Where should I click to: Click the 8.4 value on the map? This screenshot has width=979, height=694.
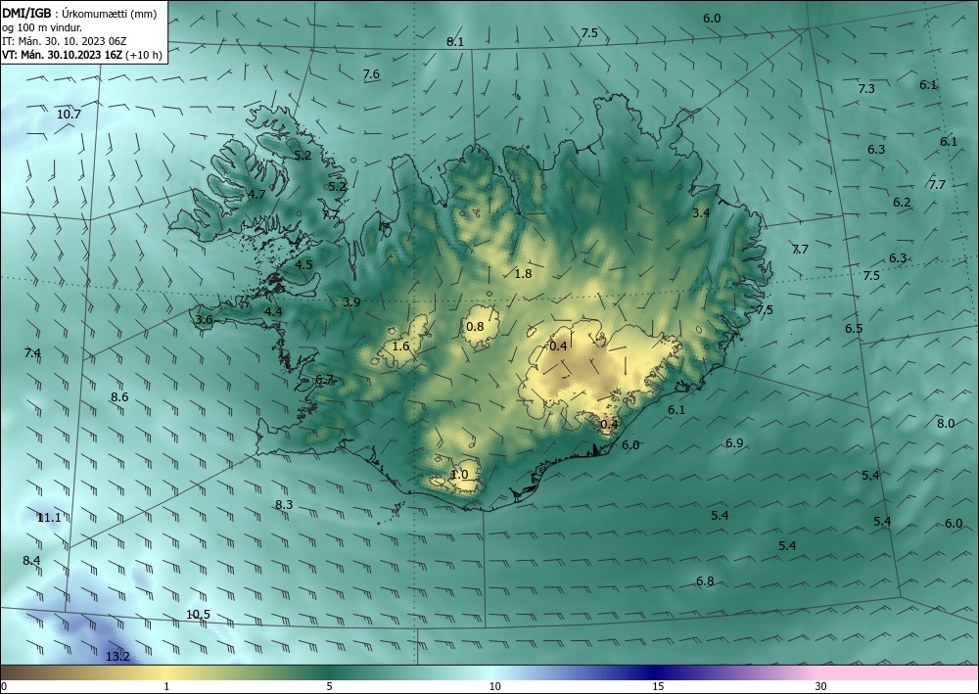pyautogui.click(x=31, y=561)
